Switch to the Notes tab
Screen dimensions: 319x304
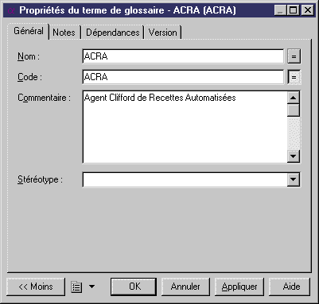pyautogui.click(x=64, y=33)
